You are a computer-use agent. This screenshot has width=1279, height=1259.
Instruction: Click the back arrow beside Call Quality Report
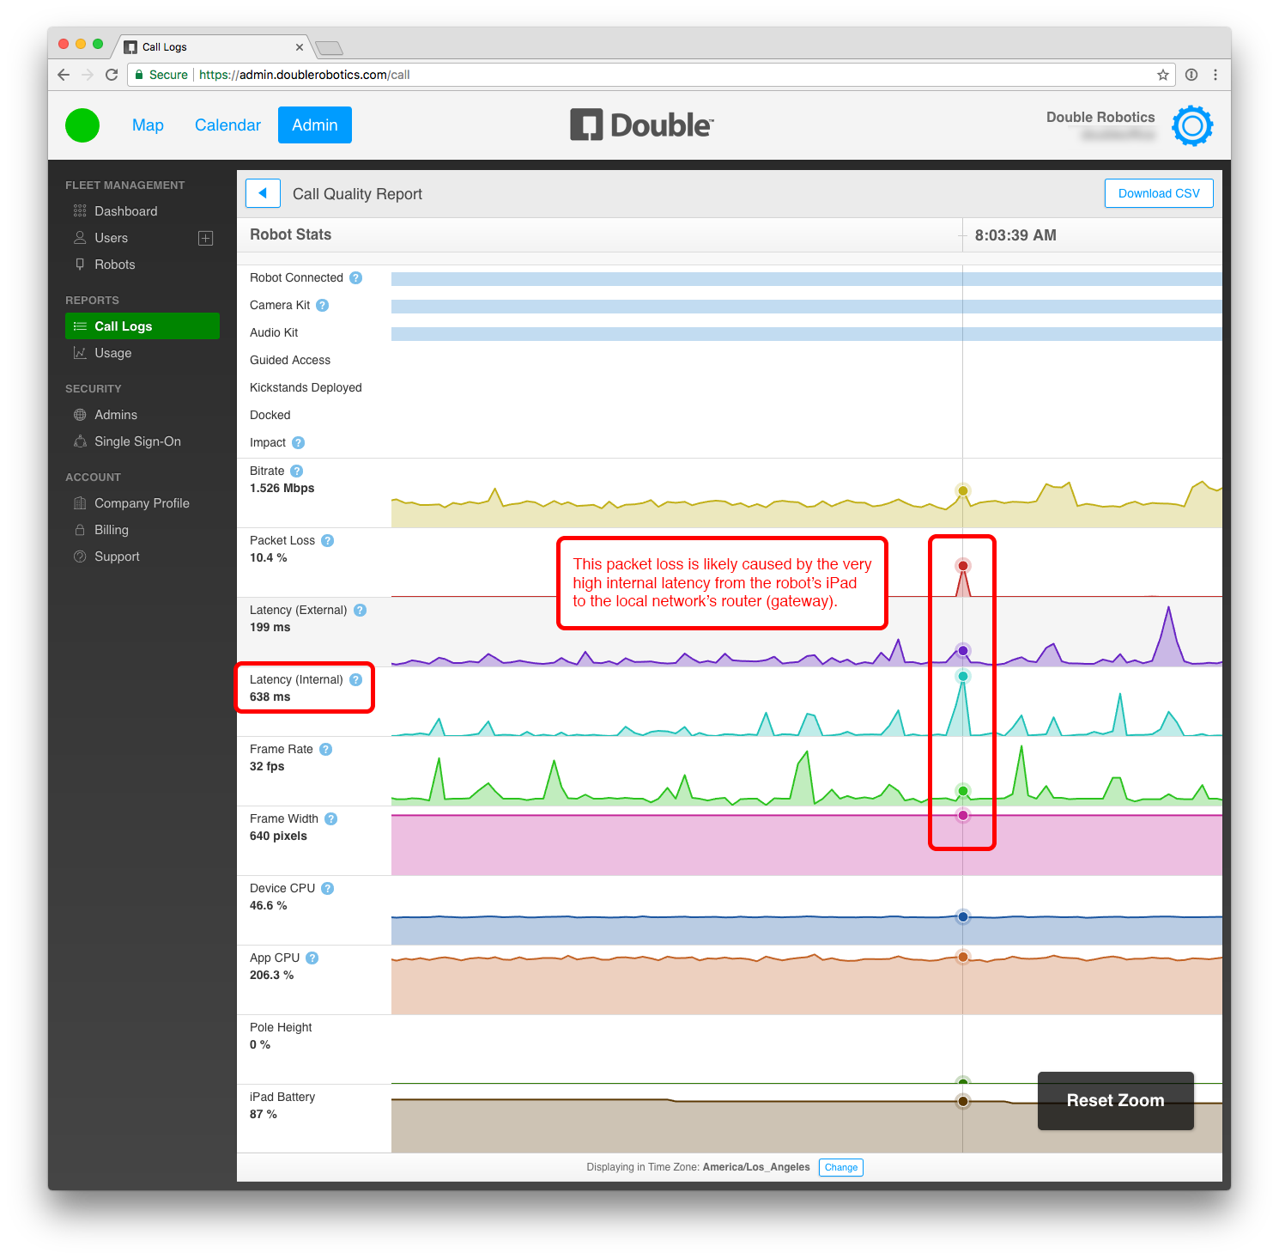(x=263, y=193)
